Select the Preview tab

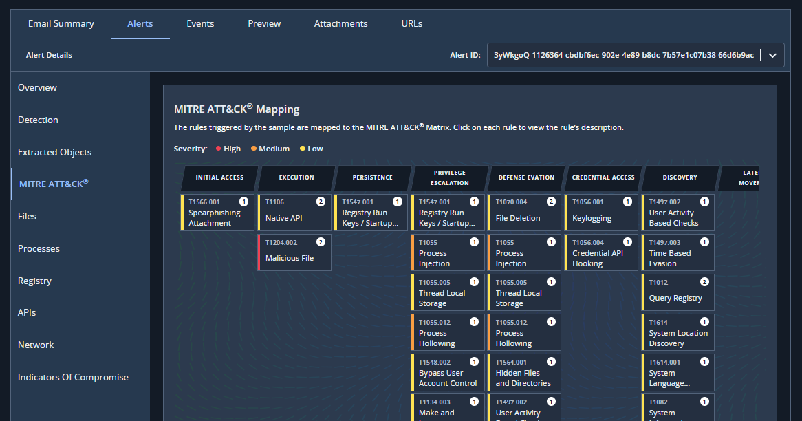pyautogui.click(x=264, y=23)
